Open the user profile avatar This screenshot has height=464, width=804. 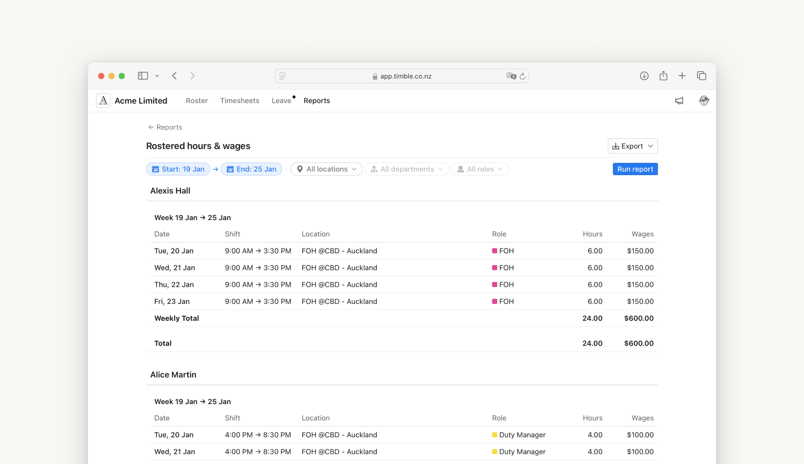pos(704,101)
